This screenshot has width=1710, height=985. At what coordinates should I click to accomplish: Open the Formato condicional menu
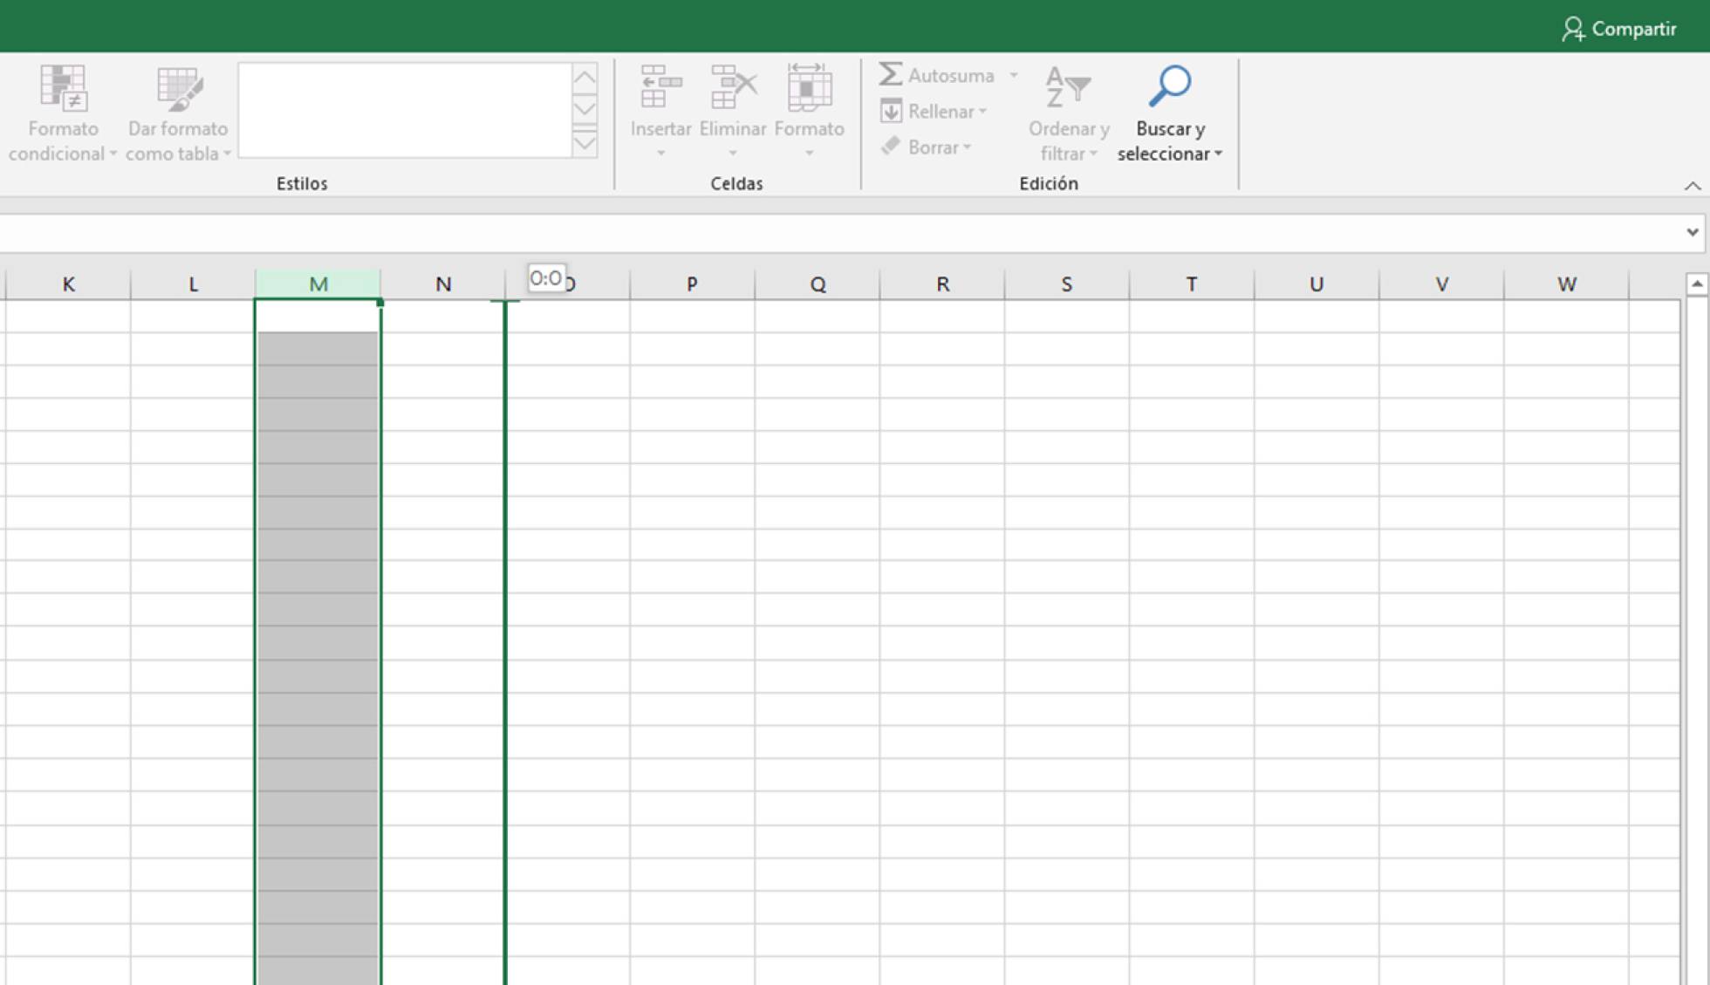click(62, 112)
